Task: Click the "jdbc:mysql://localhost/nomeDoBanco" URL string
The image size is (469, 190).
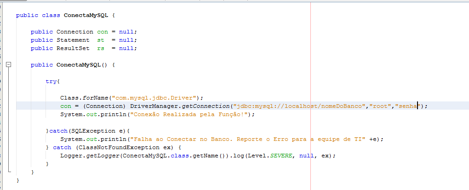Action: (x=299, y=106)
